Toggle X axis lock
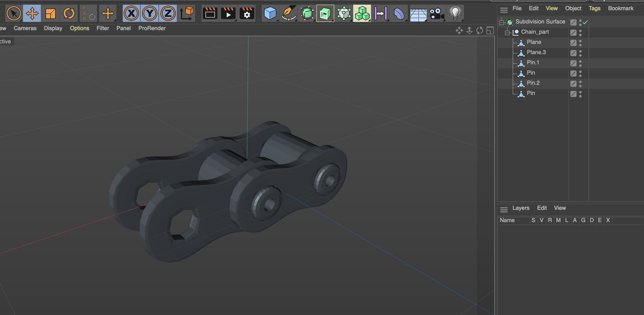644x315 pixels. pyautogui.click(x=131, y=13)
